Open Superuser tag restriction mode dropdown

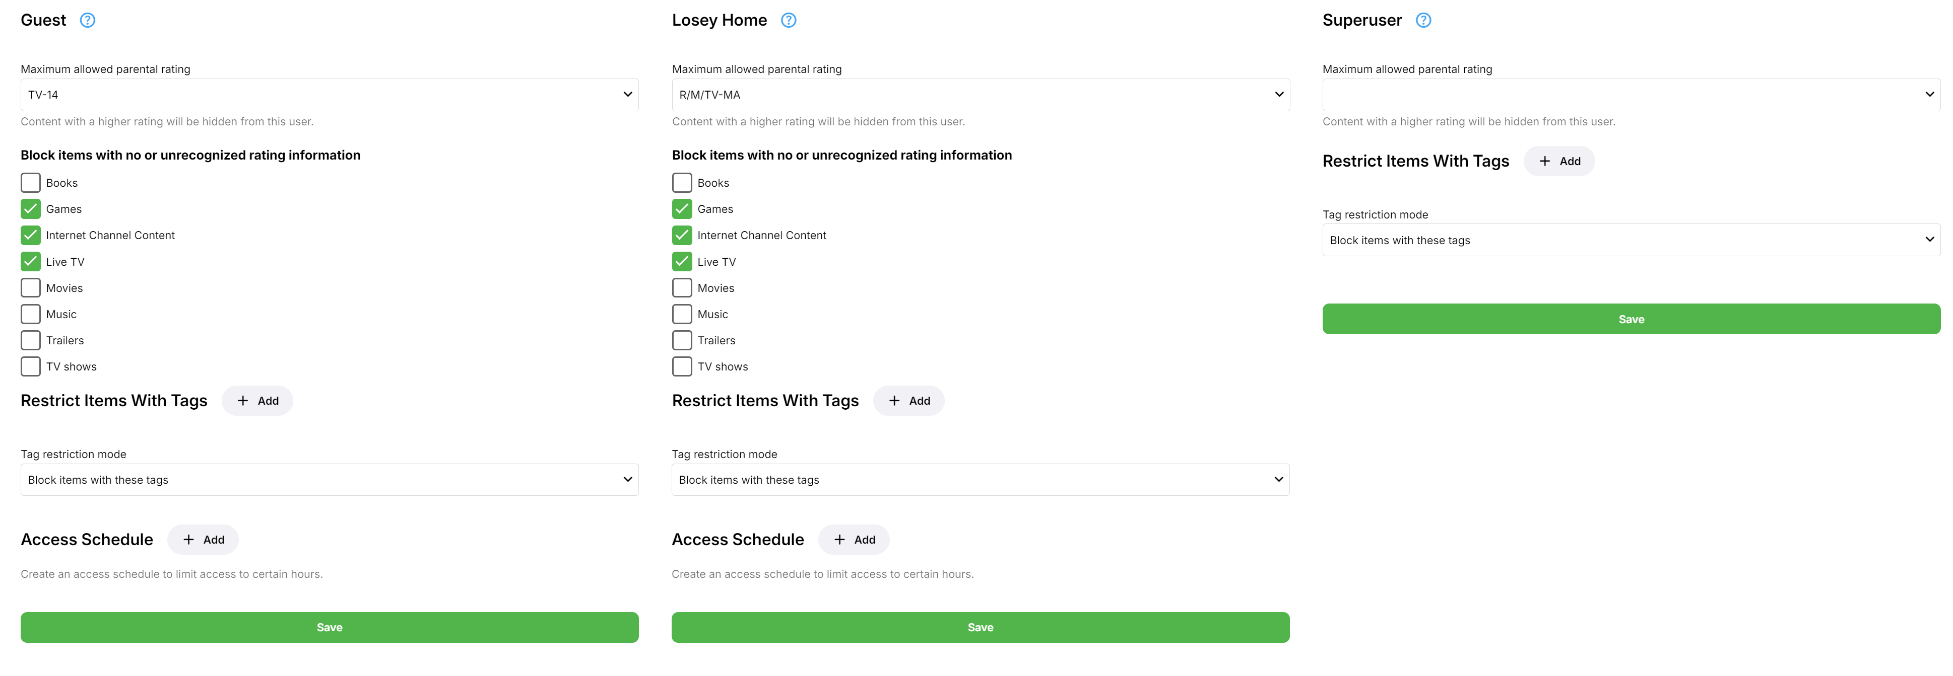[1631, 240]
